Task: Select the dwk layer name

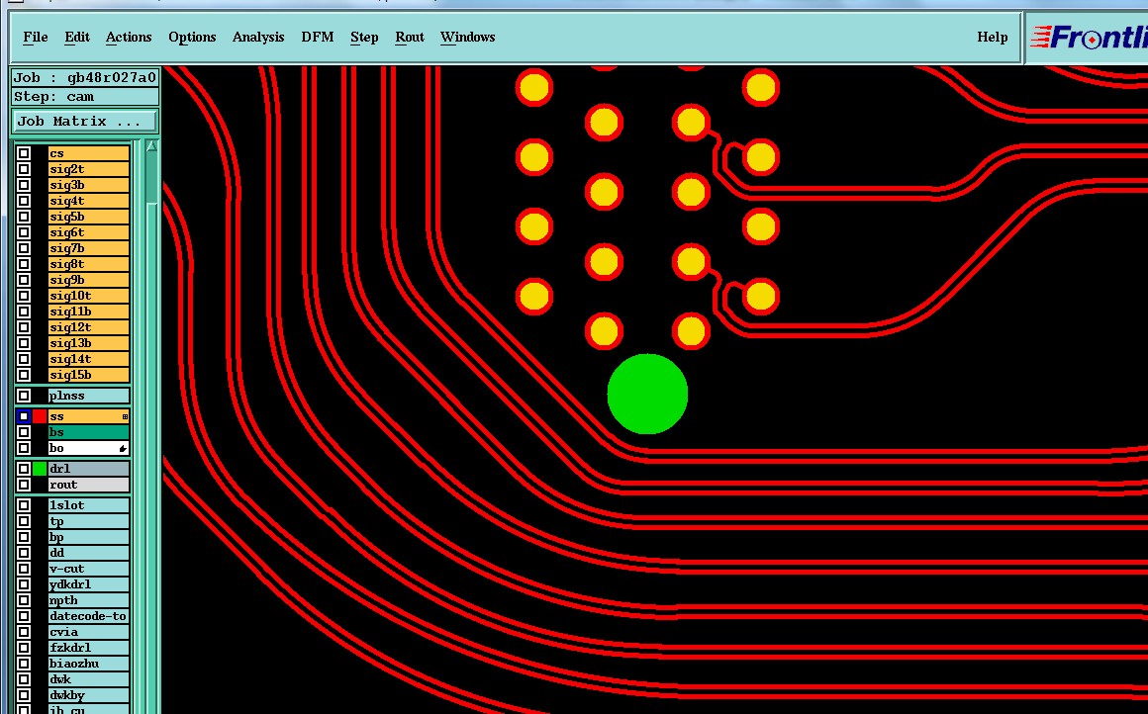Action: 89,679
